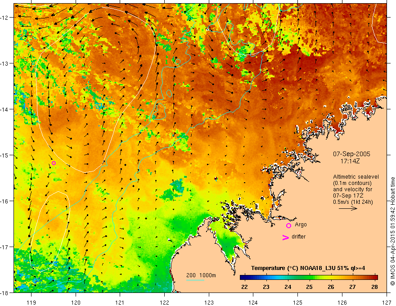
Task: Click longitude axis label '119'
Action: click(x=31, y=302)
